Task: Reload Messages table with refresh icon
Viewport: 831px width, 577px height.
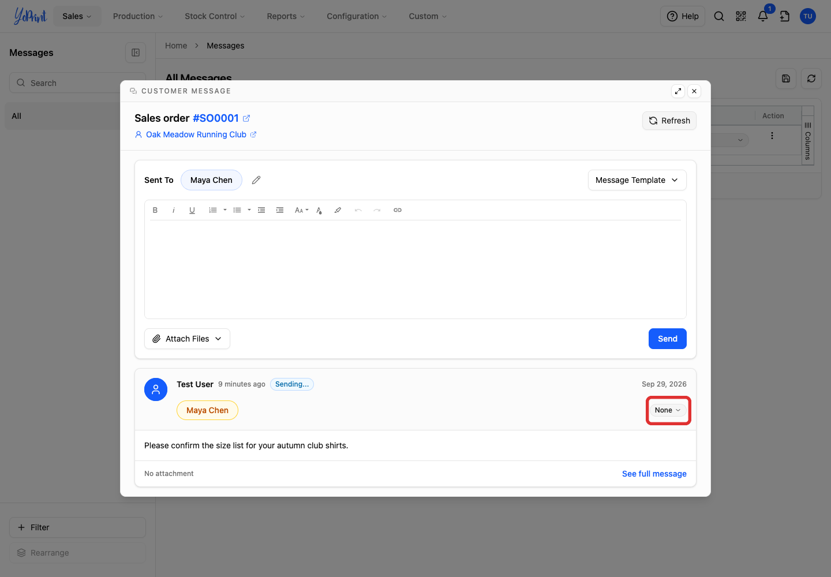Action: (x=811, y=78)
